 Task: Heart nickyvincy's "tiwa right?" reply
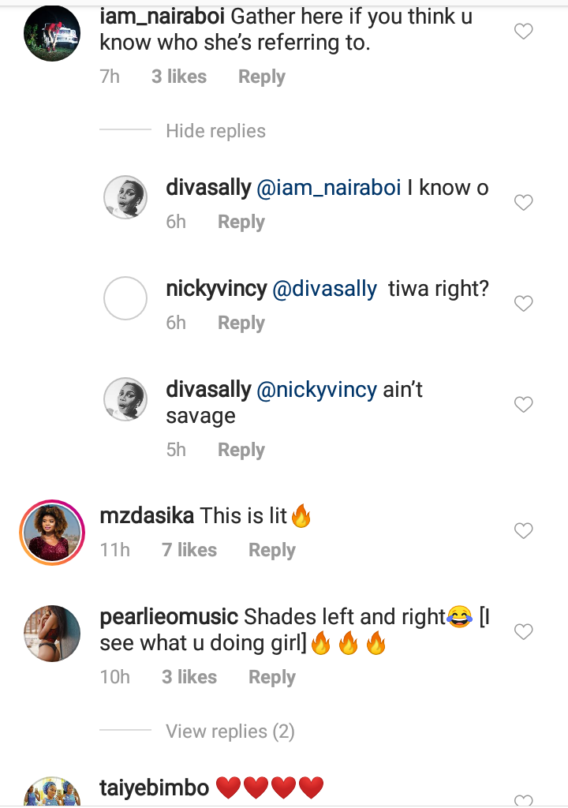tap(524, 304)
